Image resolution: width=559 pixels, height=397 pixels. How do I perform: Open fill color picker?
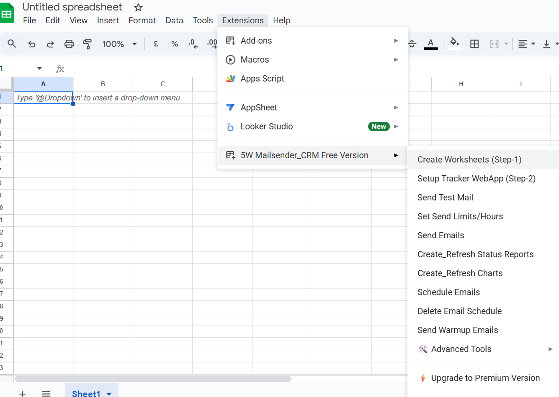point(455,43)
